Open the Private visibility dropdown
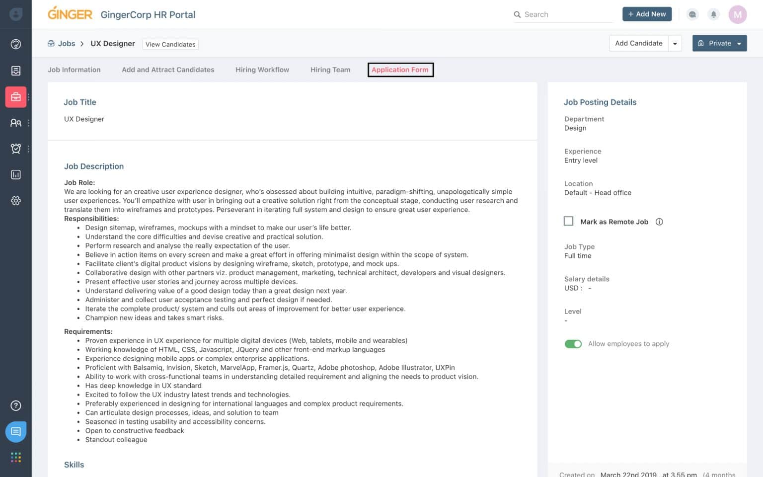 coord(719,44)
